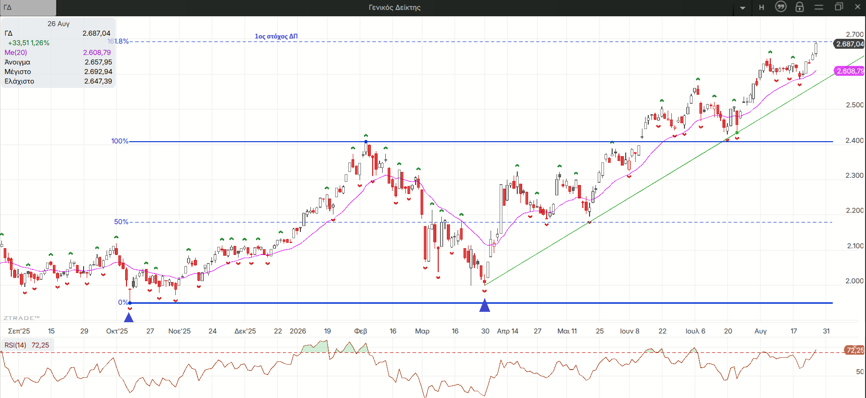Click the Άνοιγμα row label
The height and width of the screenshot is (398, 866).
pos(17,62)
